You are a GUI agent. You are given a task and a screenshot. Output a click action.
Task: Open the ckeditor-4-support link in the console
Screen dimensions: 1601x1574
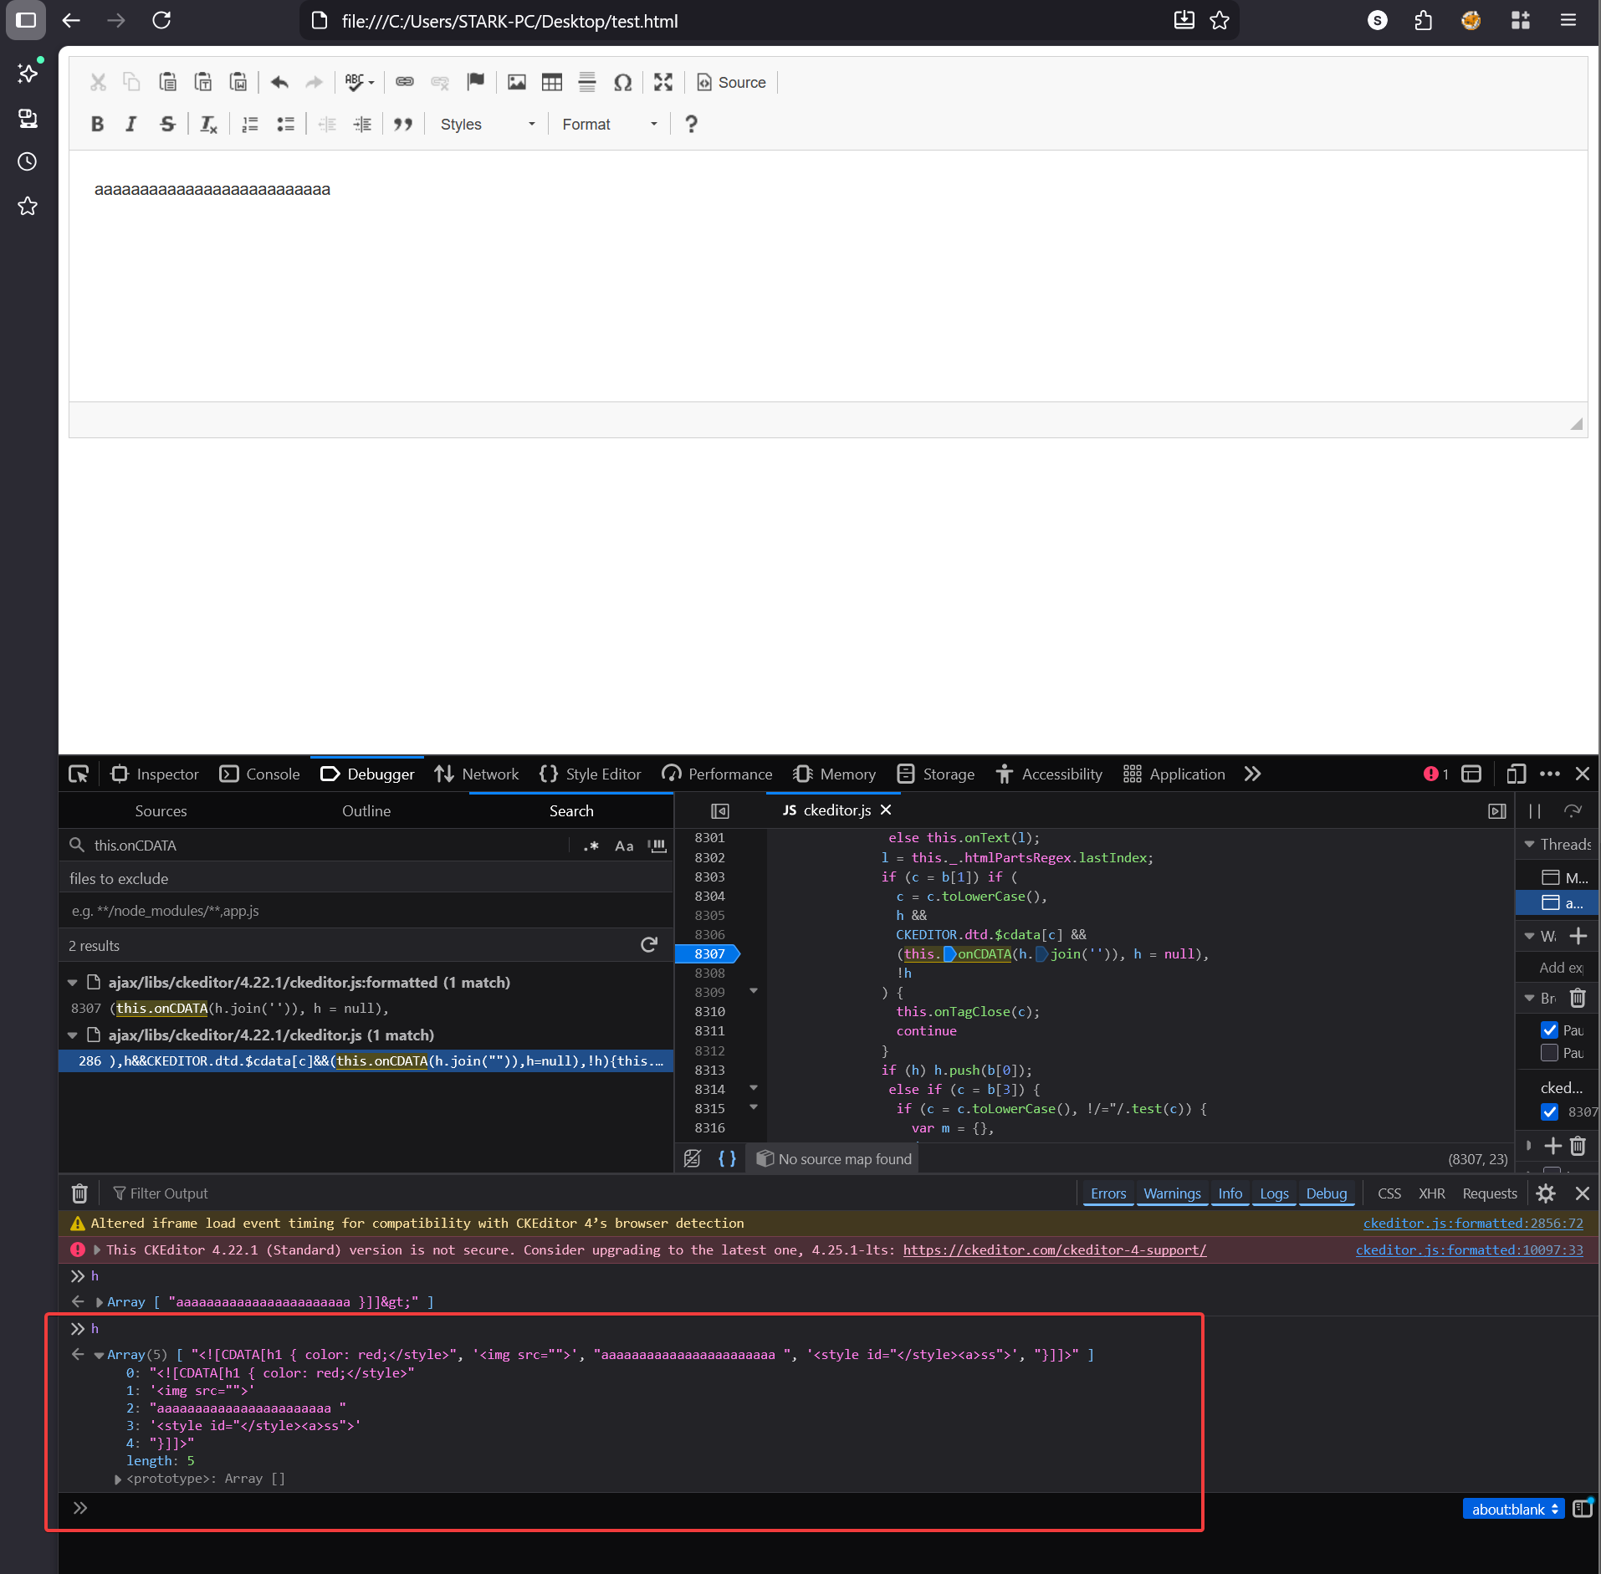(x=1054, y=1249)
